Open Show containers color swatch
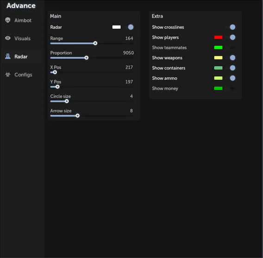The height and width of the screenshot is (258, 263). pos(218,68)
